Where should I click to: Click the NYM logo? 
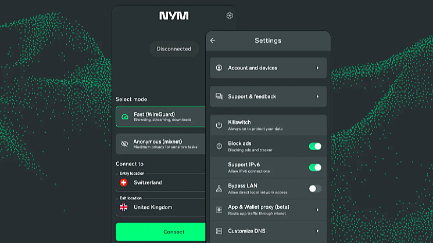coord(174,16)
